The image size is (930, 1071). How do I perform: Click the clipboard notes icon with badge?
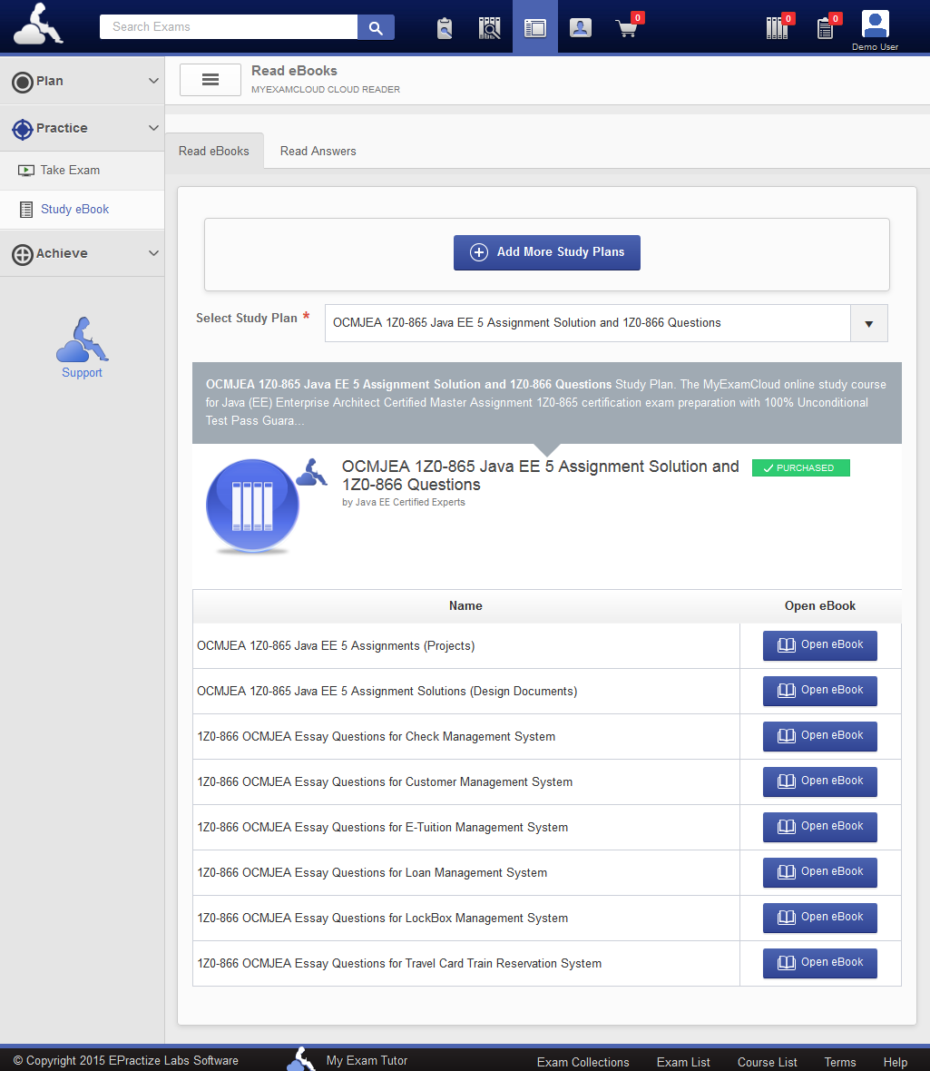tap(825, 28)
